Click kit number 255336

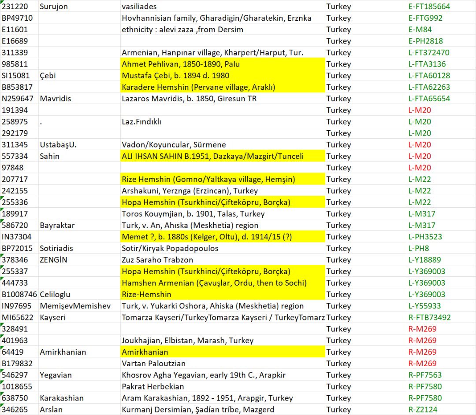coord(19,202)
